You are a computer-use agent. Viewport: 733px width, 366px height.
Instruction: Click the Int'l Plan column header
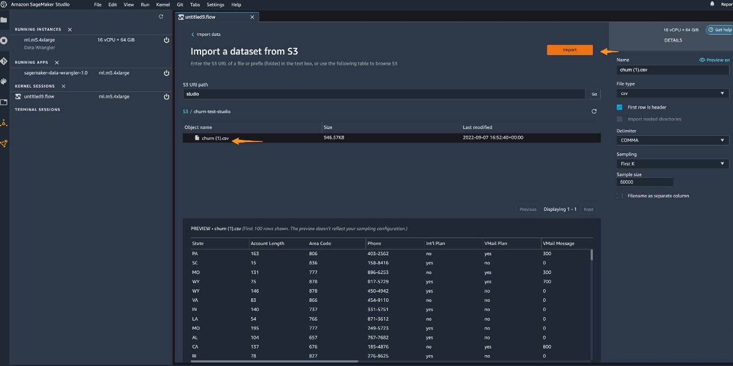(436, 243)
